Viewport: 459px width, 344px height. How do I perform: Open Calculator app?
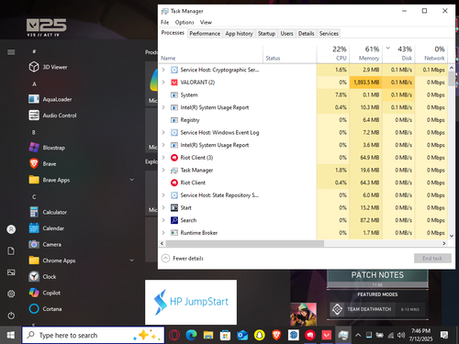tap(48, 212)
